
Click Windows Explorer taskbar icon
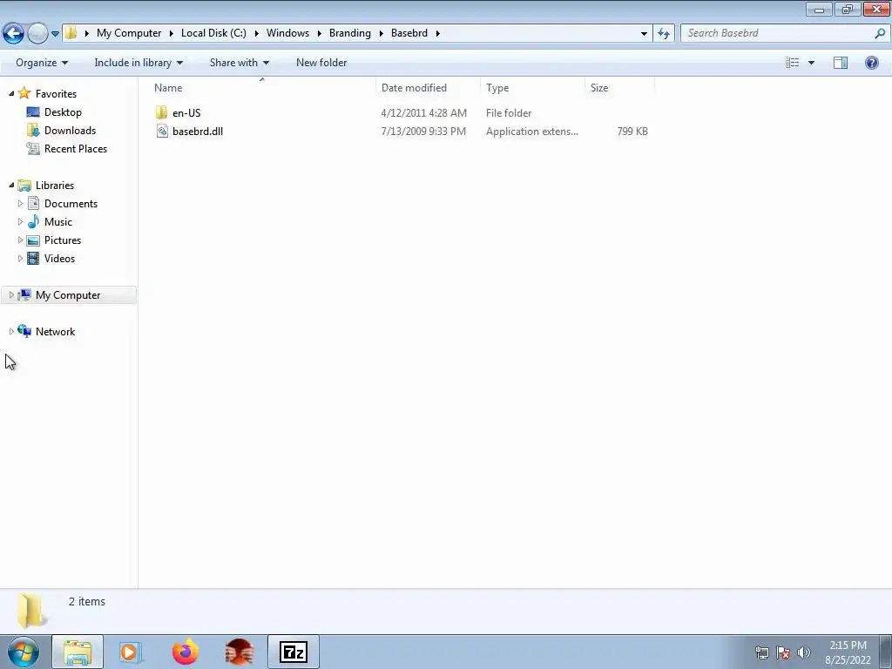[78, 652]
